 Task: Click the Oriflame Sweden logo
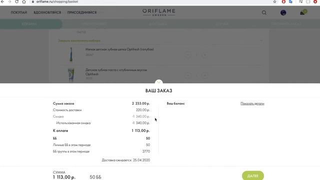pos(159,12)
